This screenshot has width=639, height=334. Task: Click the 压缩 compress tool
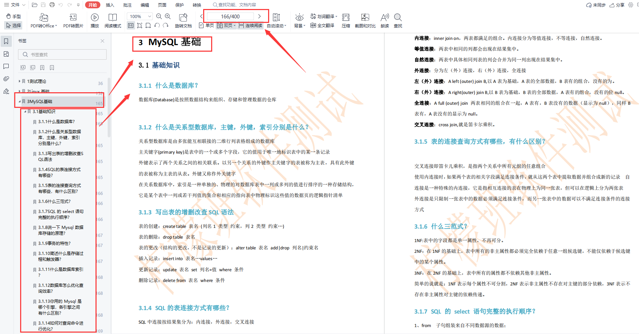tap(346, 21)
